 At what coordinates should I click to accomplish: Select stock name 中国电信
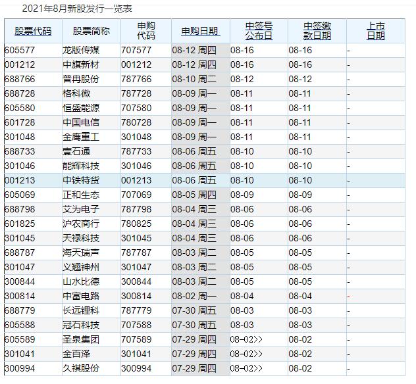coord(81,122)
